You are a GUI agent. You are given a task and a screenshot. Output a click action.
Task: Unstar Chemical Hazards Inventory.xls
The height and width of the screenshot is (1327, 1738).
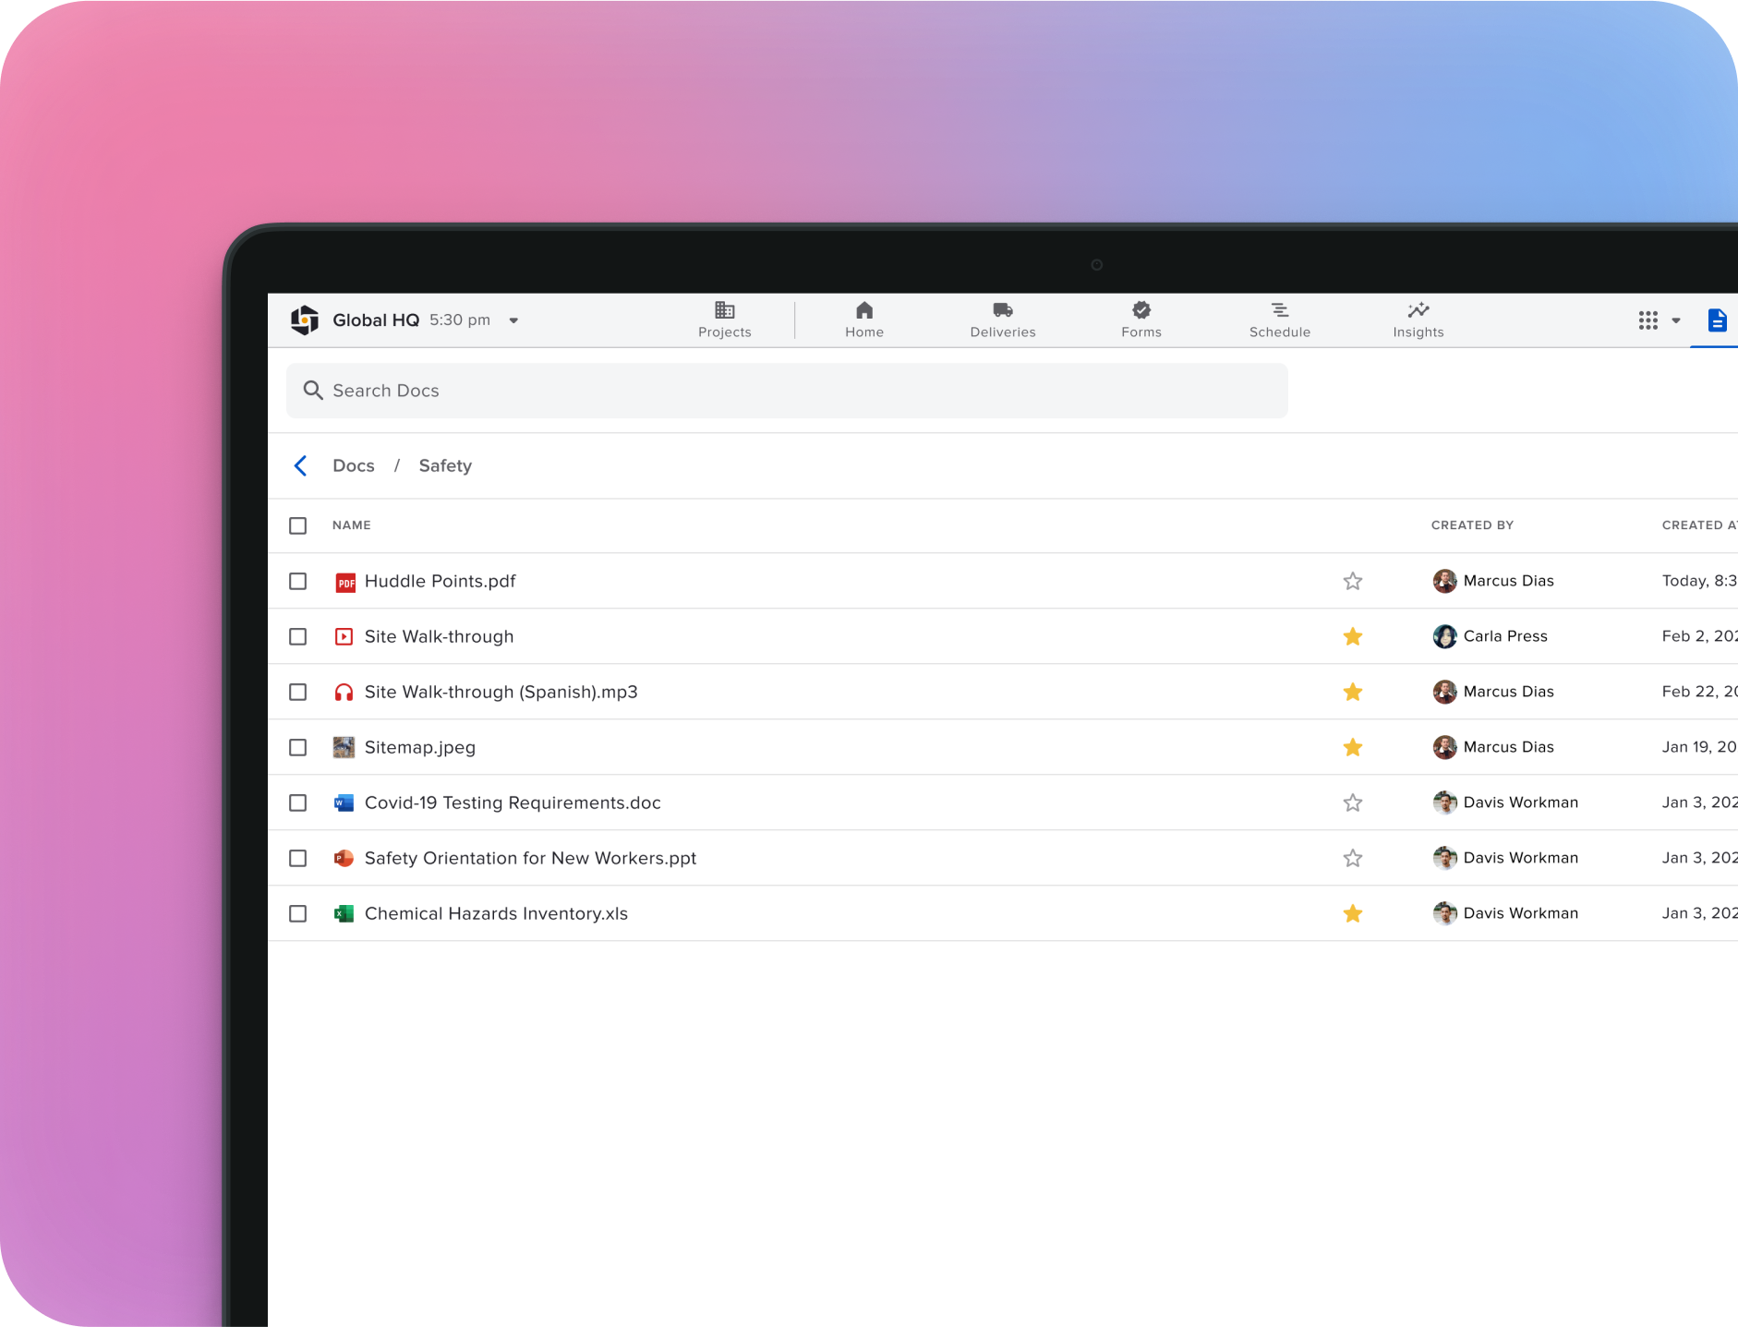[1353, 913]
